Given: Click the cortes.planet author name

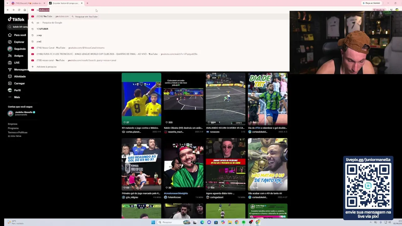Looking at the screenshot, I should (133, 132).
